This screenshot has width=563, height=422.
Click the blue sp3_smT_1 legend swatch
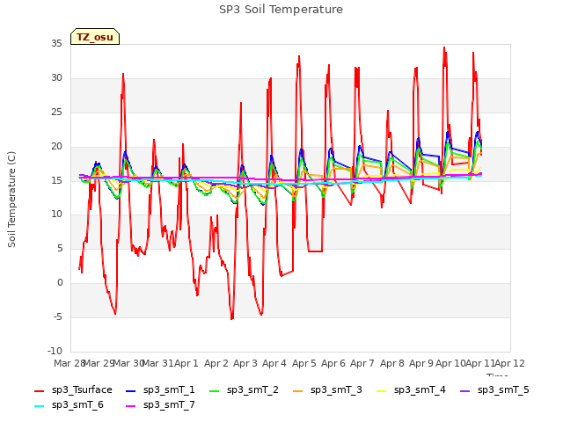pyautogui.click(x=131, y=390)
